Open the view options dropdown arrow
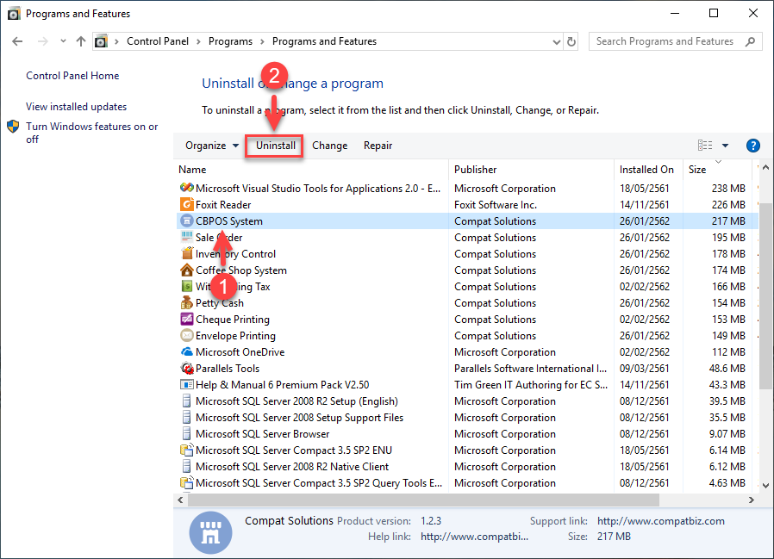Image resolution: width=774 pixels, height=559 pixels. point(725,146)
